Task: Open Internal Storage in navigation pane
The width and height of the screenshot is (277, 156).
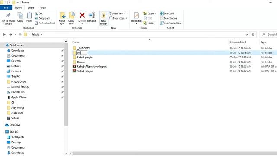Action: pyautogui.click(x=20, y=87)
